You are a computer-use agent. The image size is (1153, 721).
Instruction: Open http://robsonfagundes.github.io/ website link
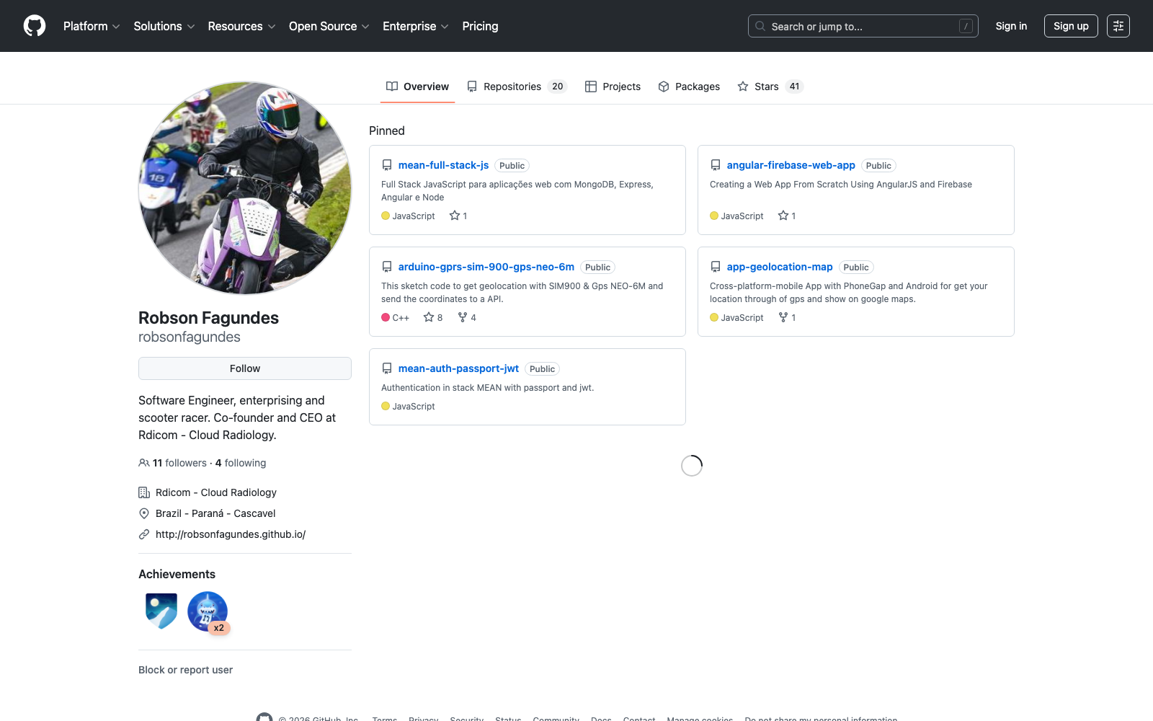[231, 534]
